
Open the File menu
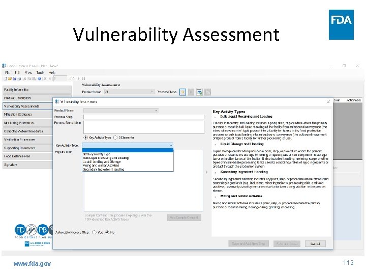tap(8, 72)
